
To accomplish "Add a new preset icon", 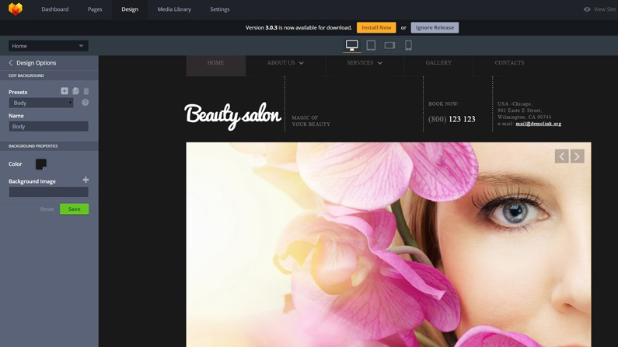I will tap(65, 91).
